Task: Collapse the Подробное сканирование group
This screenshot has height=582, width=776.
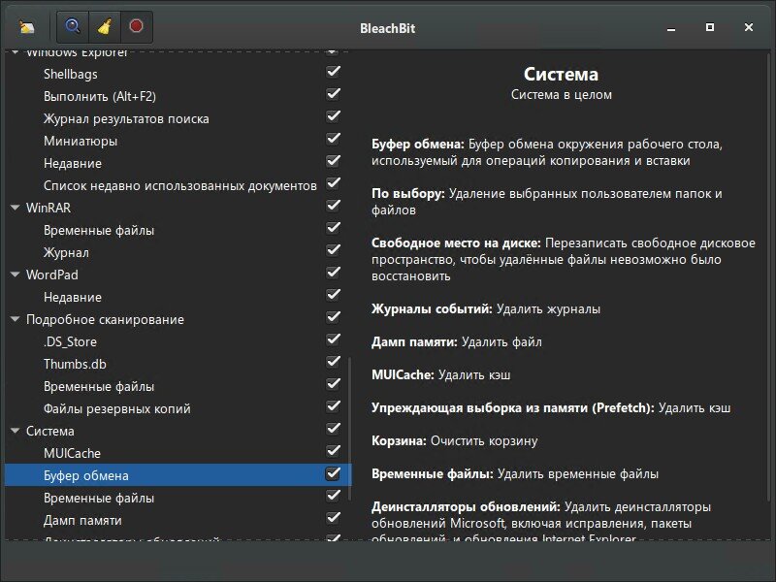Action: coord(15,319)
